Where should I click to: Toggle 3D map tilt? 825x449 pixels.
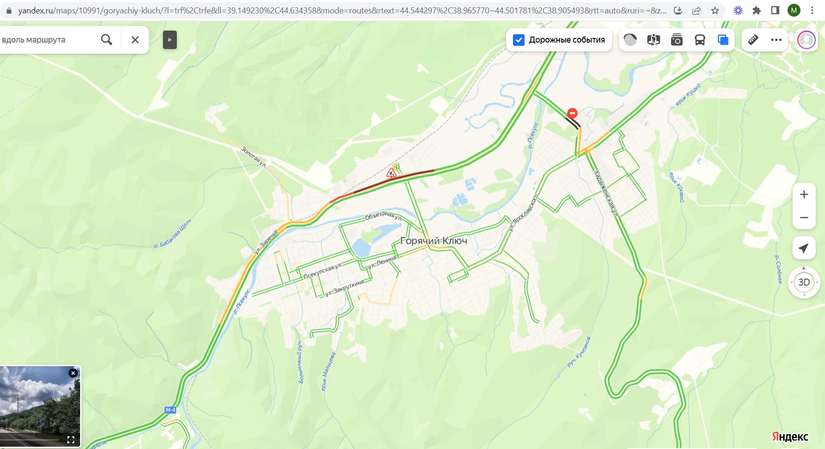[804, 282]
